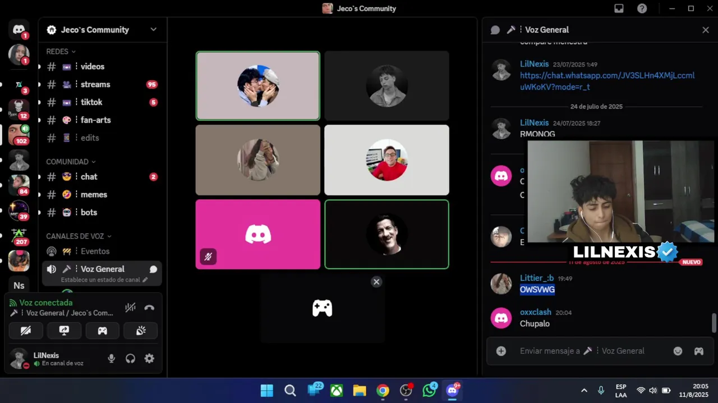The height and width of the screenshot is (403, 718).
Task: Close the Voz General chat panel
Action: click(706, 30)
